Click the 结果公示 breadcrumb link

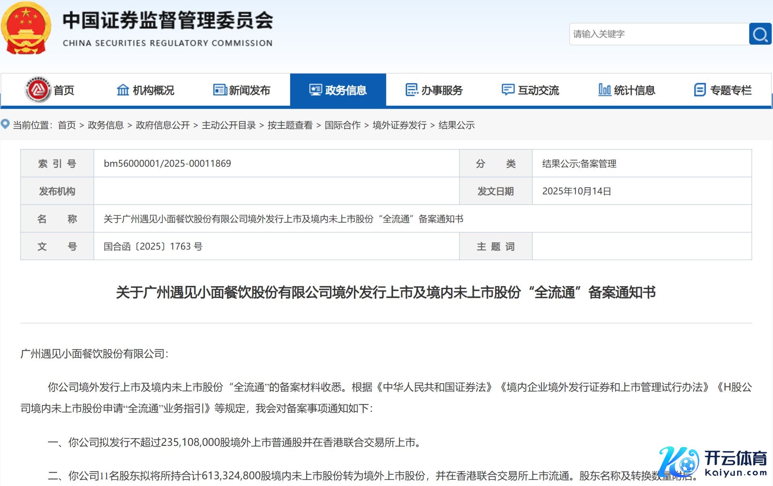(x=456, y=125)
